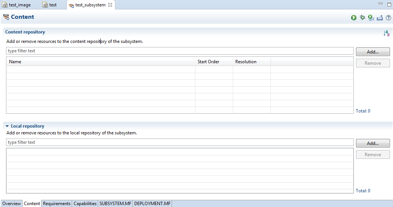
Task: Go to the Capabilities page tab
Action: pos(85,204)
